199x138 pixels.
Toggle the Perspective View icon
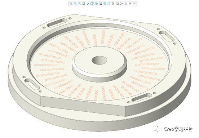coord(105,4)
